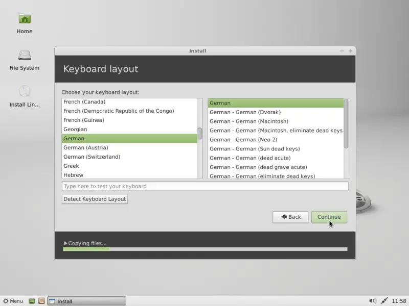Choose German (Macintosh, eliminate dead keys) variant

(276, 131)
